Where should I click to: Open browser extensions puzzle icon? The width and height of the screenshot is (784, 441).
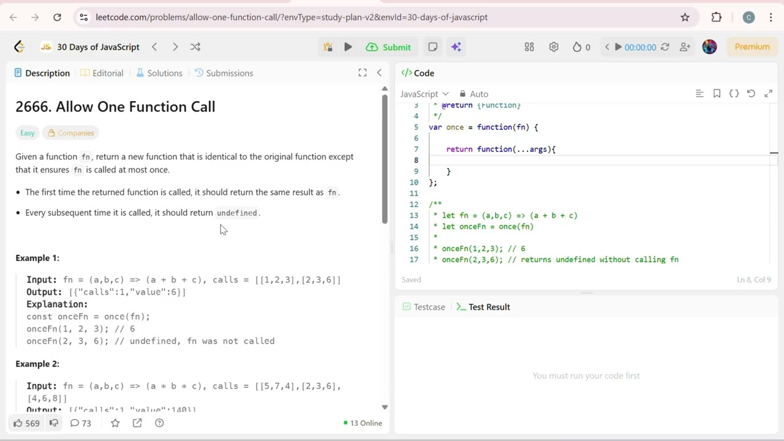[717, 17]
